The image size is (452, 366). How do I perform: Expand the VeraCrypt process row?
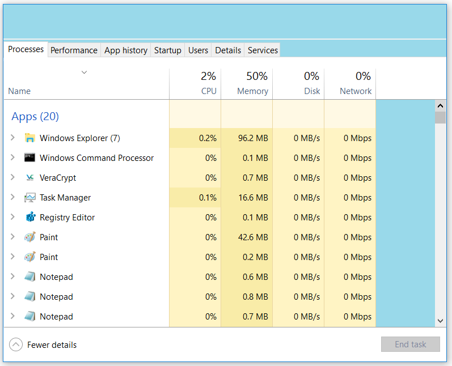point(12,177)
